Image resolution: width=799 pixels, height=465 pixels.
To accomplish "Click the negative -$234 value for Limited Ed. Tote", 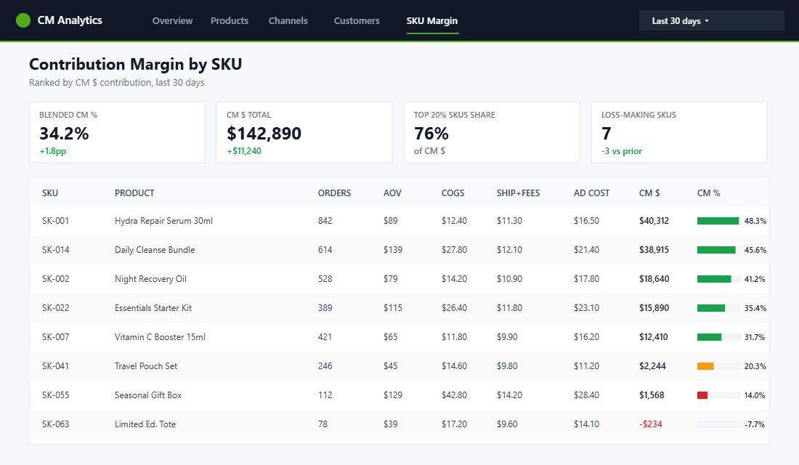I will [x=649, y=424].
